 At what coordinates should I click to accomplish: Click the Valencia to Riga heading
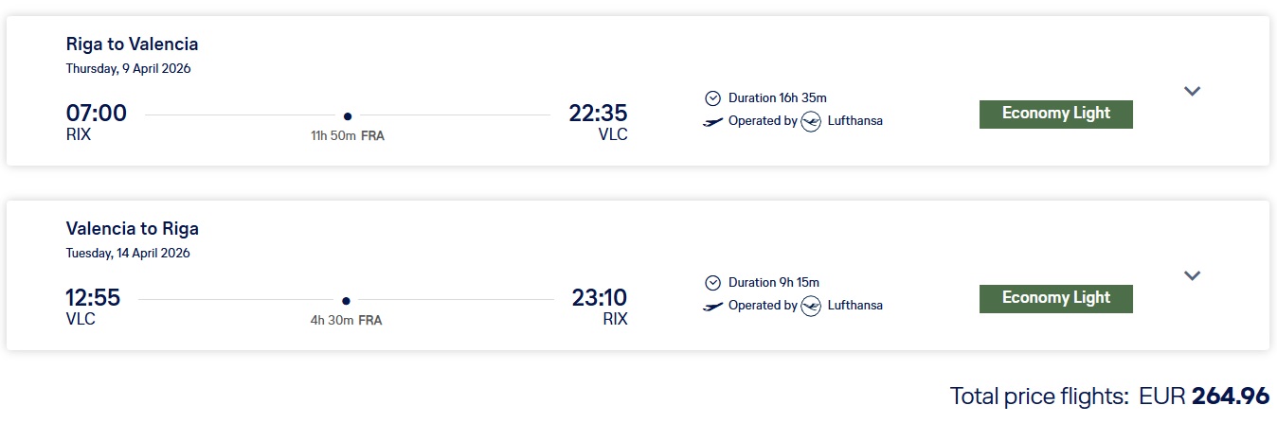(132, 229)
